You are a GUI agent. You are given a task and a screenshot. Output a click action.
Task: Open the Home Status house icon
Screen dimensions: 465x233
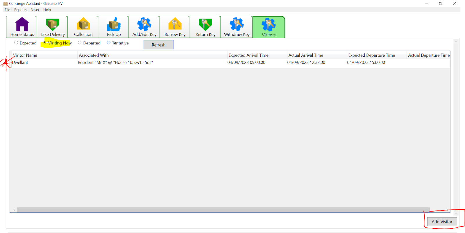(22, 24)
